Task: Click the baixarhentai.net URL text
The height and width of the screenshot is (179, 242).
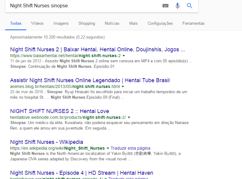Action: (65, 56)
